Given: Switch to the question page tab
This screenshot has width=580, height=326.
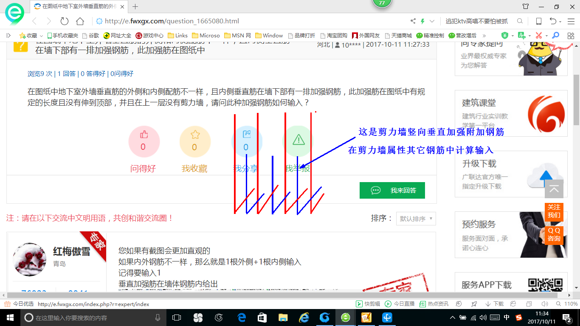Looking at the screenshot, I should pyautogui.click(x=80, y=6).
